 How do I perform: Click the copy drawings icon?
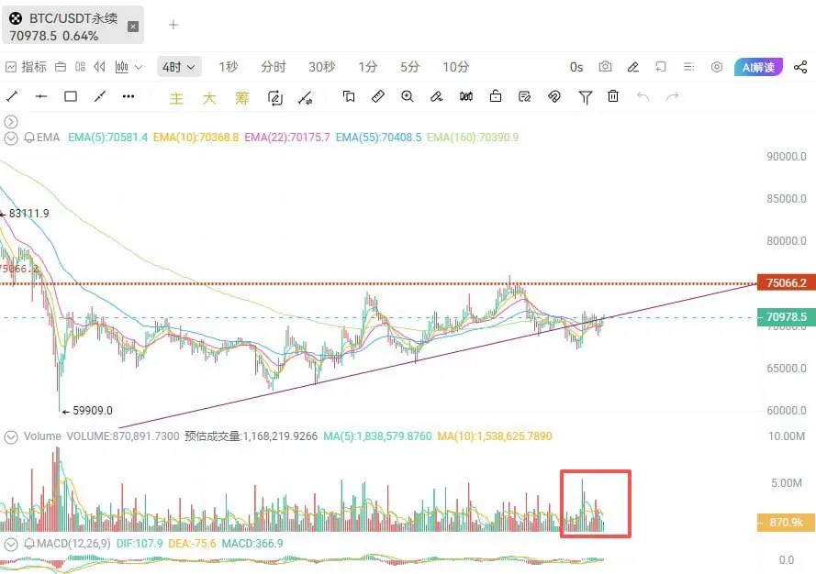349,96
